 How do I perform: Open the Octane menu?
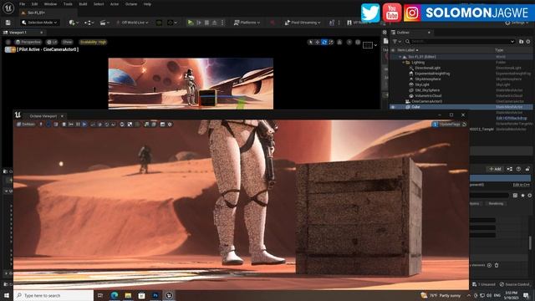point(131,4)
